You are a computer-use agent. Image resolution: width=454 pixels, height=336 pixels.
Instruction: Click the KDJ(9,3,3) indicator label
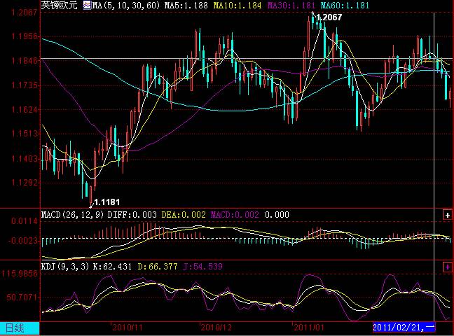65,267
